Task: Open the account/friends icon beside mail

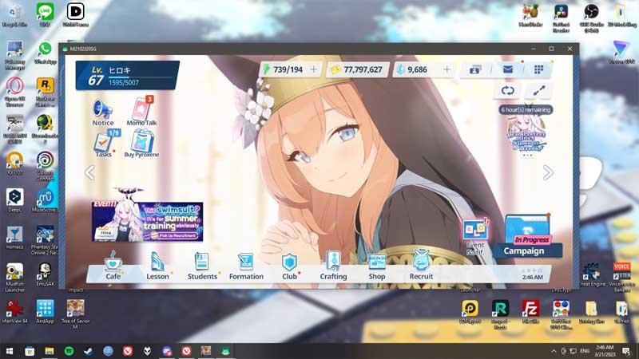Action: click(x=475, y=69)
